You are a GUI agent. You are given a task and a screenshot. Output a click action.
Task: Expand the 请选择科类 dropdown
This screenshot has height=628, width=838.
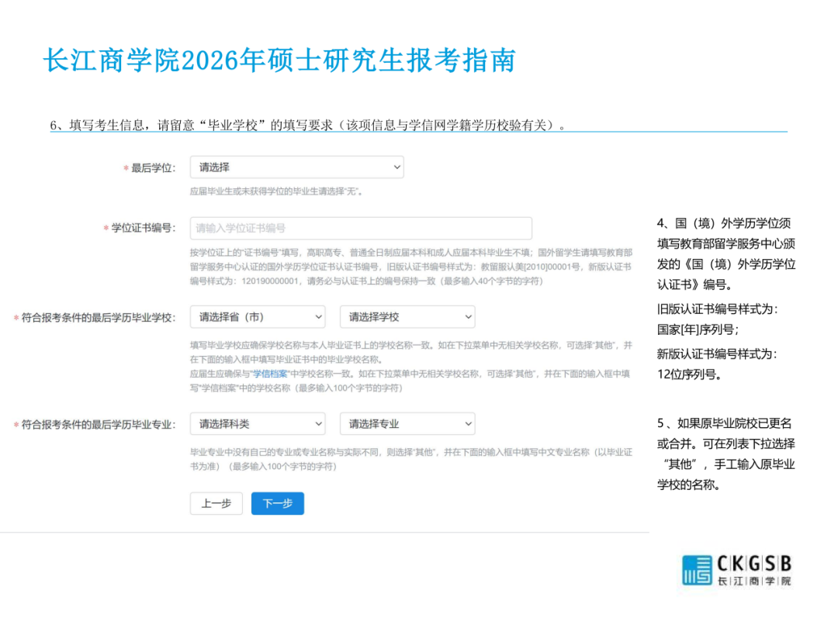(258, 424)
